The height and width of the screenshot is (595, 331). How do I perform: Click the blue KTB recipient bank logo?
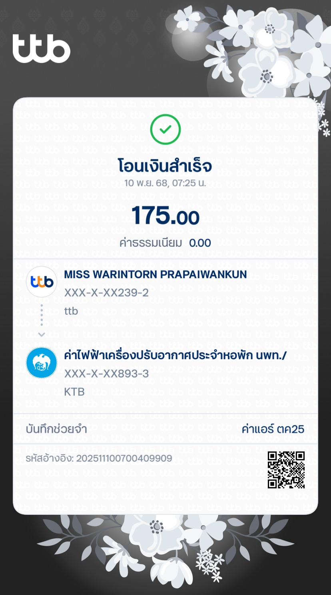pyautogui.click(x=42, y=363)
